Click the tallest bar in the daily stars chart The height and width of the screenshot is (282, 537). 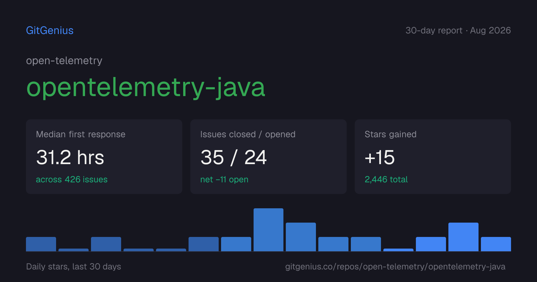[x=268, y=230]
